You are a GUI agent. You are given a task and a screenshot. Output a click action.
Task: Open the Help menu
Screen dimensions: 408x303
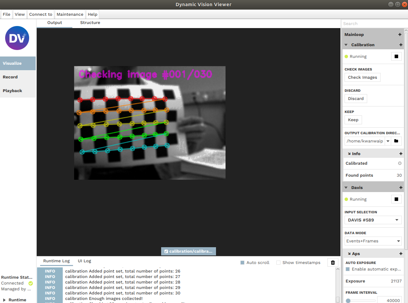coord(92,14)
